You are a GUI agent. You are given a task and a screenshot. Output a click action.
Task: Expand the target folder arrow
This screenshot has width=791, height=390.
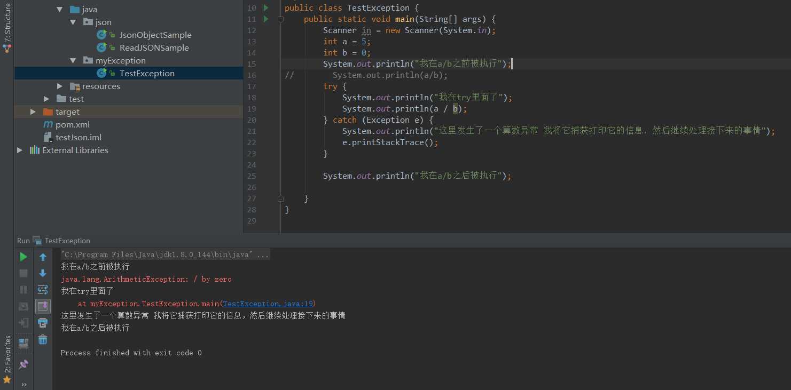pyautogui.click(x=33, y=112)
